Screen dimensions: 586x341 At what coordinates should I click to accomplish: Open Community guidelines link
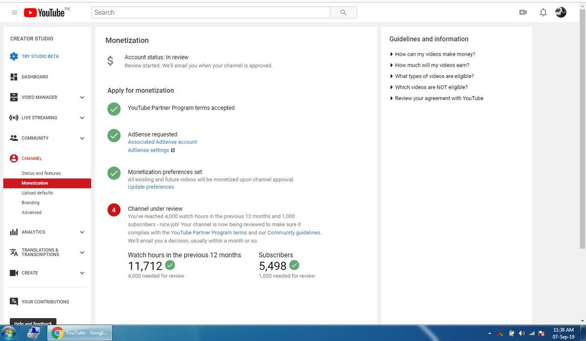point(294,233)
